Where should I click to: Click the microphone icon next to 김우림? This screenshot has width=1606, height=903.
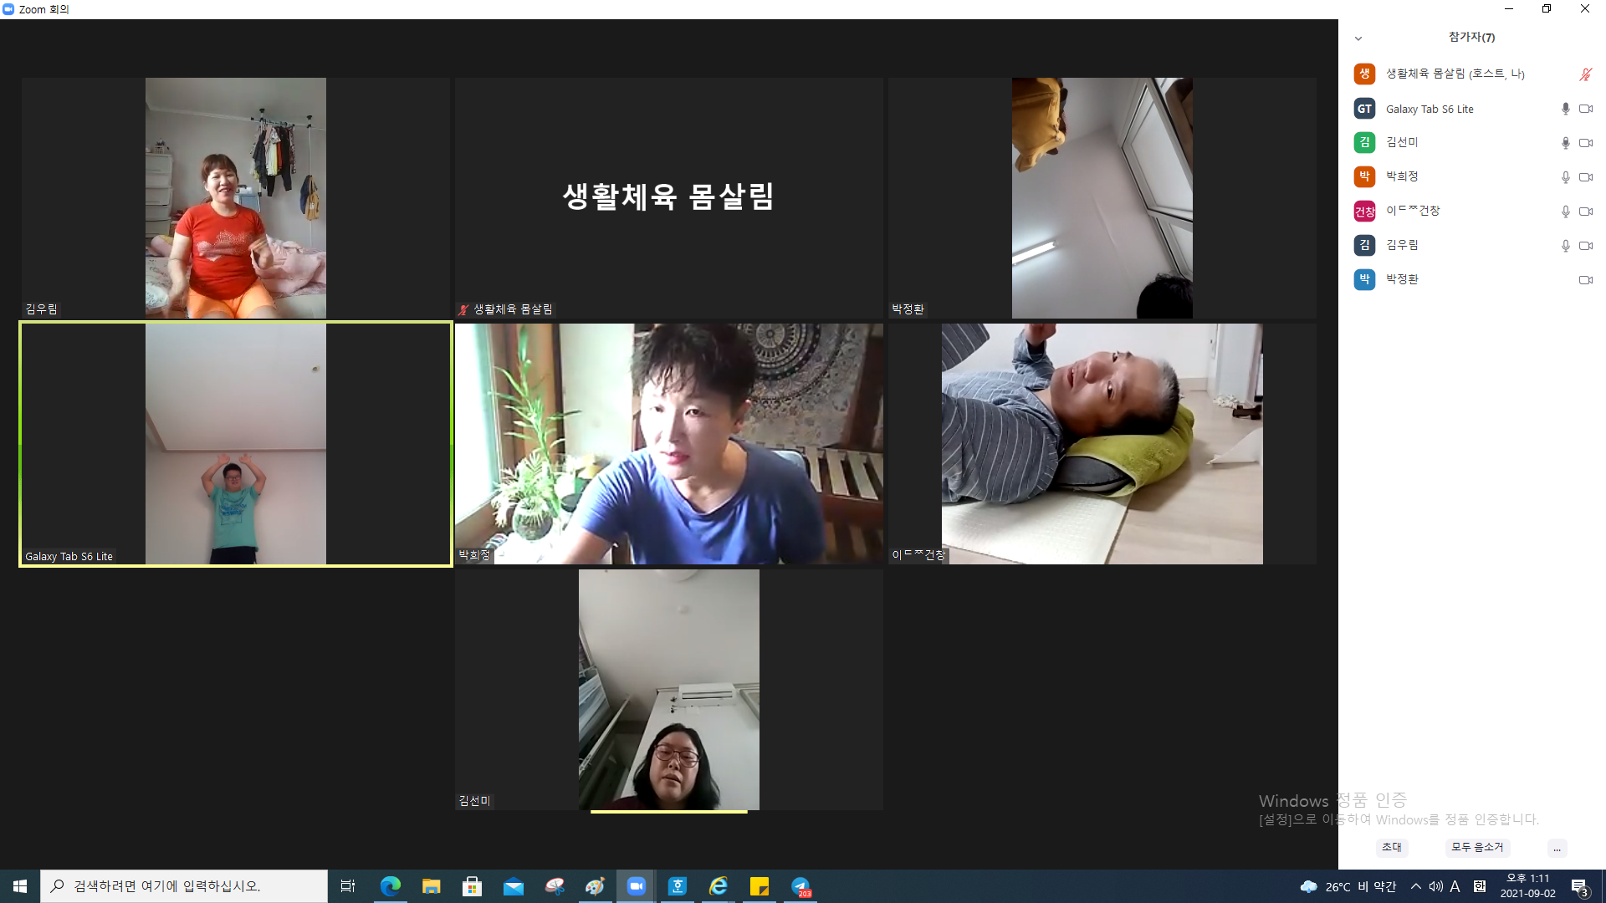tap(1565, 246)
